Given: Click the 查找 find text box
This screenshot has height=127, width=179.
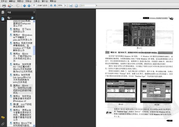Looking at the screenshot, I should tap(88, 5).
